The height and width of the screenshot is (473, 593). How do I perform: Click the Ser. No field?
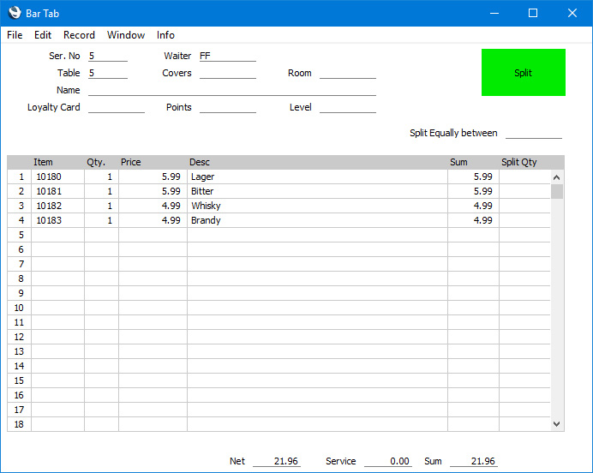pos(108,56)
